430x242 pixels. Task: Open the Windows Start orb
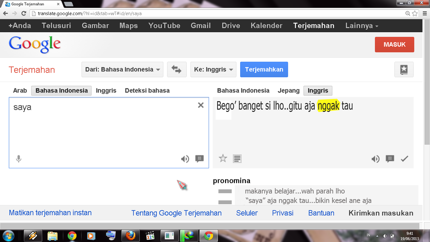pos(8,236)
